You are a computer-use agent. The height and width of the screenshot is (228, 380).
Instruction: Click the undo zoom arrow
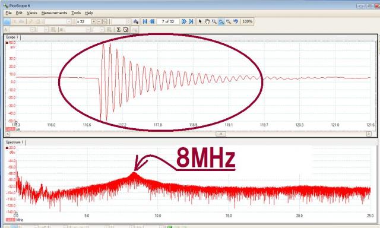pos(236,21)
